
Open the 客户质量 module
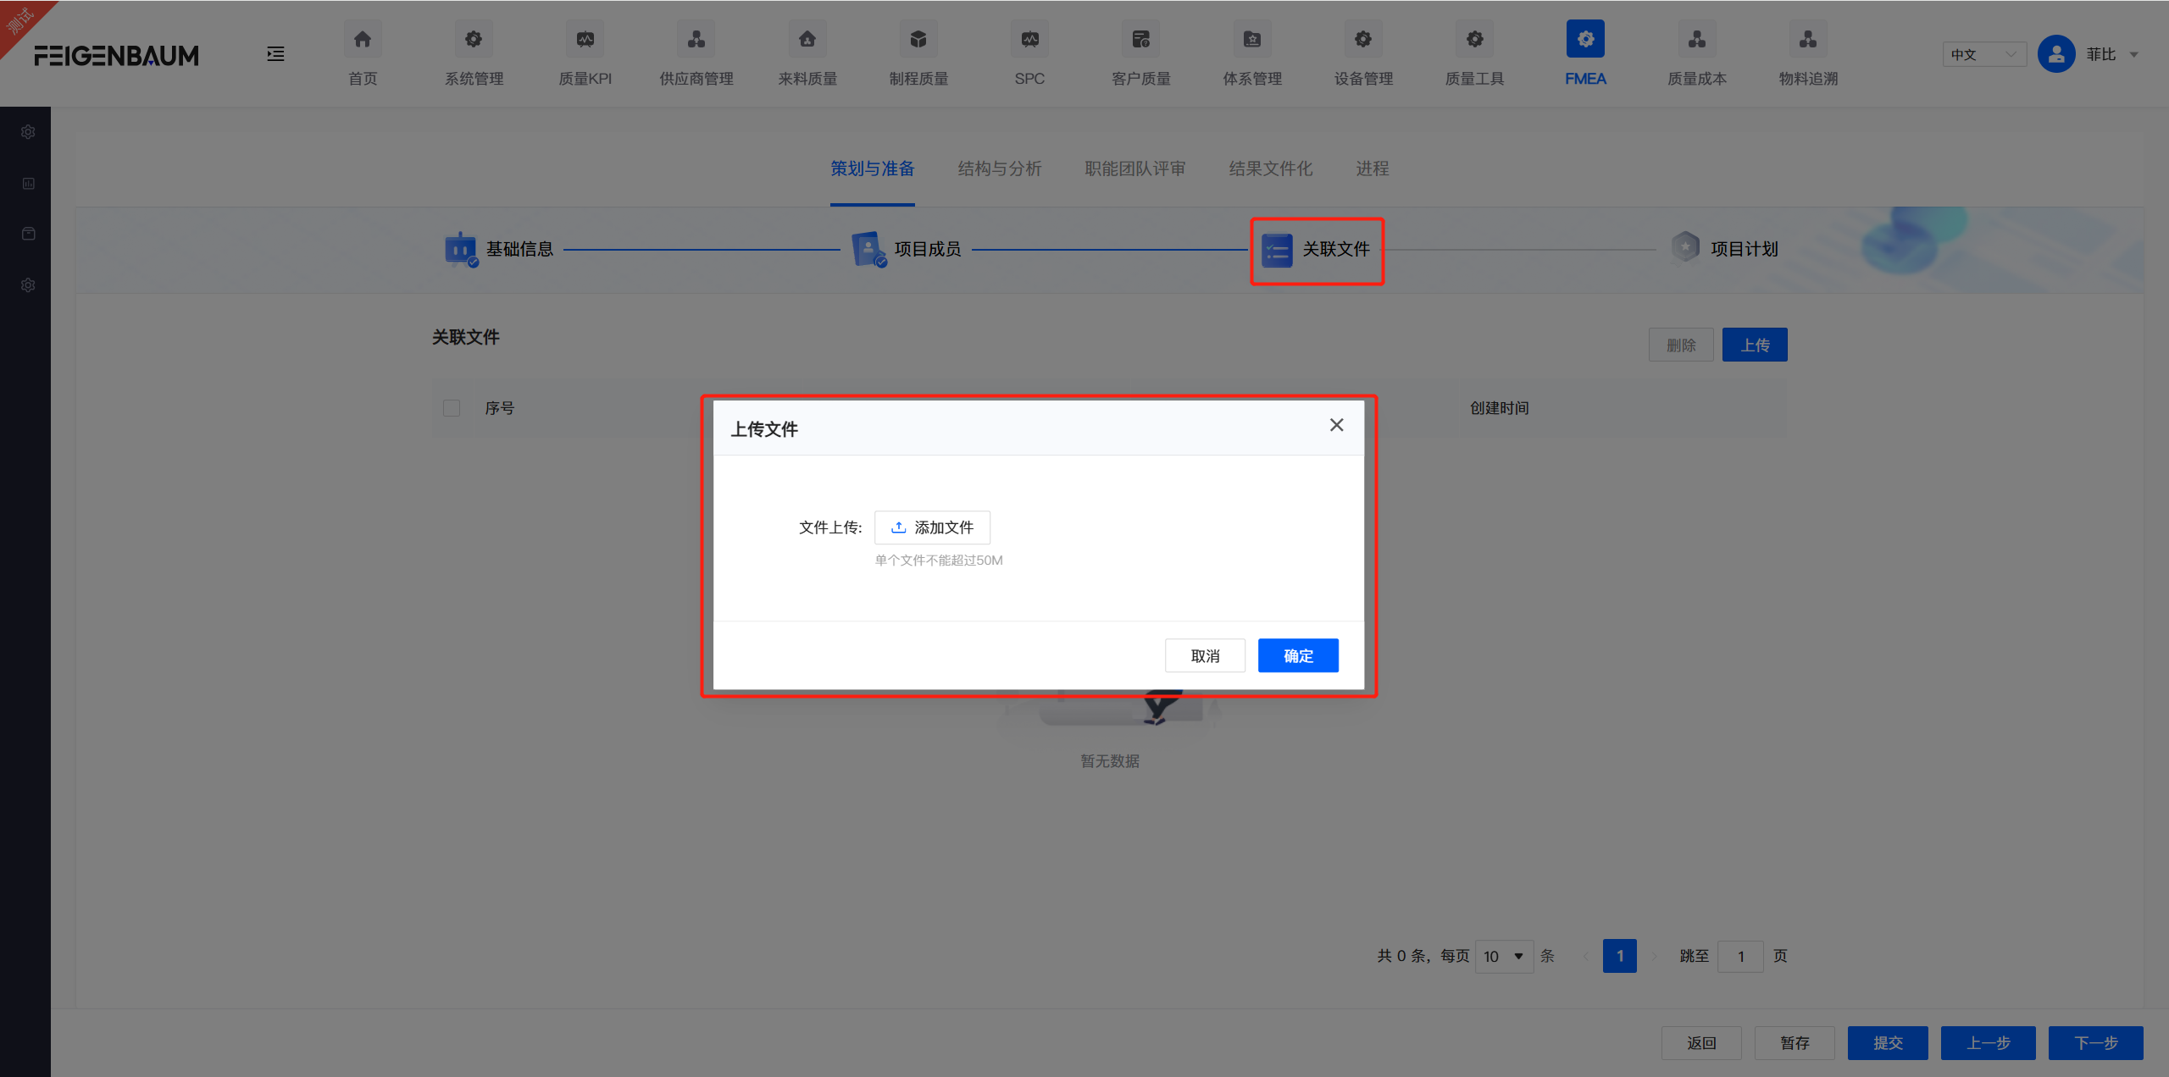[1140, 53]
